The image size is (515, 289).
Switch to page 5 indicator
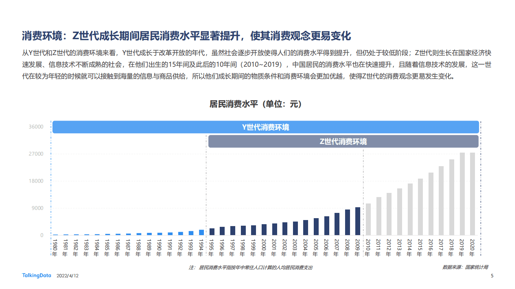(x=491, y=275)
